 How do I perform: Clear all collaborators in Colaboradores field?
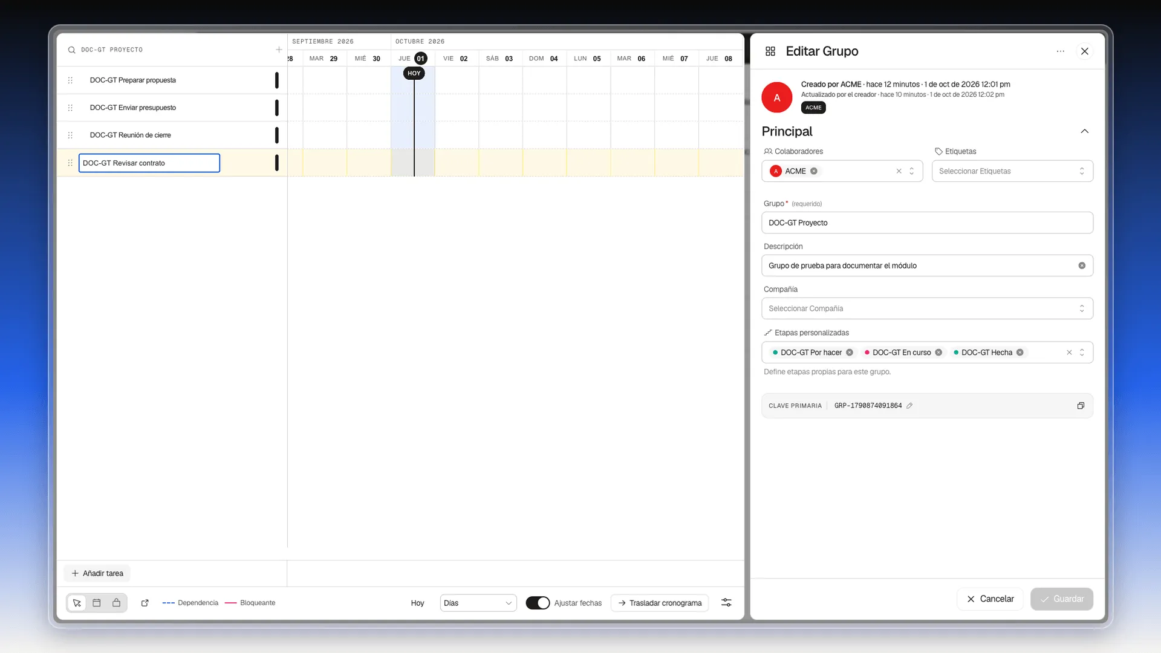(x=899, y=171)
